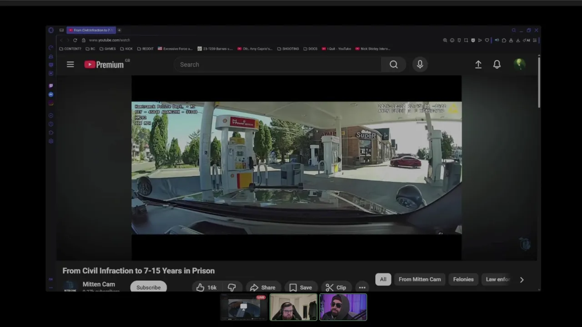Open the YouTube guide hamburger menu

pyautogui.click(x=70, y=64)
